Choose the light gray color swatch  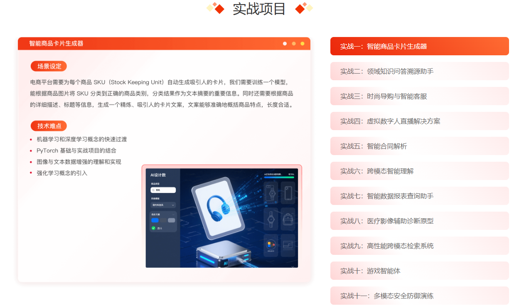click(172, 220)
